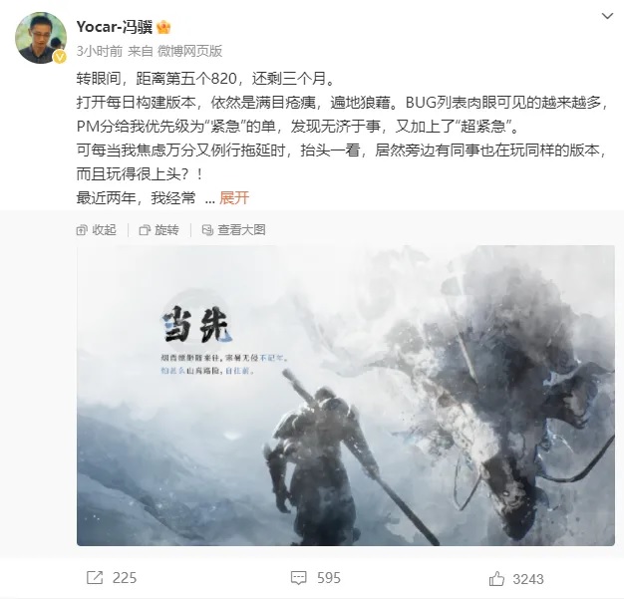
Task: Click the repost share icon
Action: 95,578
